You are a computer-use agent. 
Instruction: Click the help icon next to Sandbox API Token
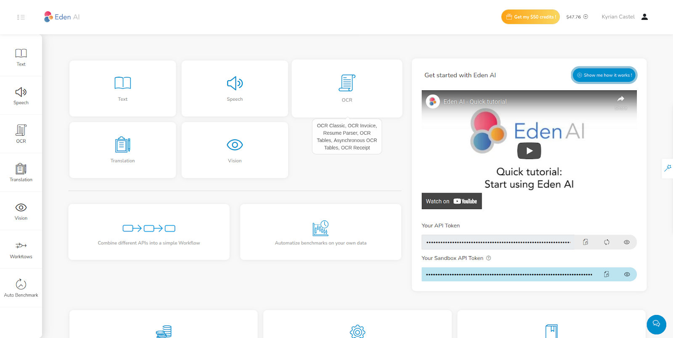click(x=488, y=258)
